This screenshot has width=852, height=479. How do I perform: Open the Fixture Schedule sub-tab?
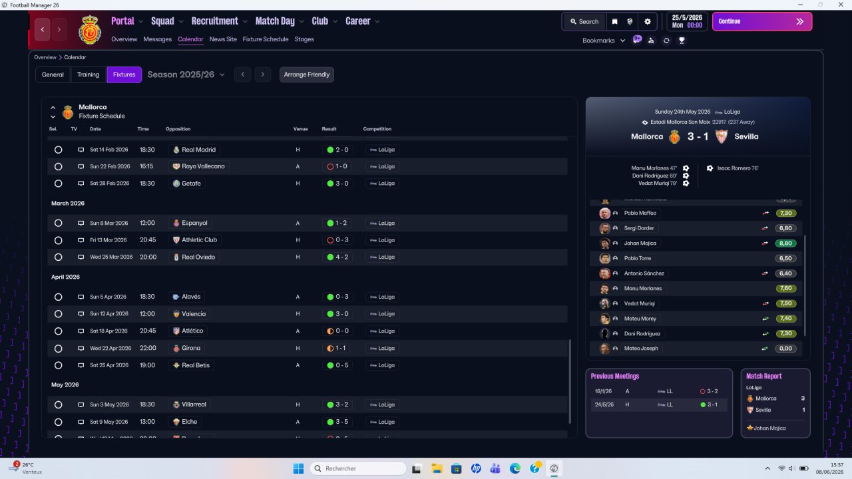click(x=266, y=39)
